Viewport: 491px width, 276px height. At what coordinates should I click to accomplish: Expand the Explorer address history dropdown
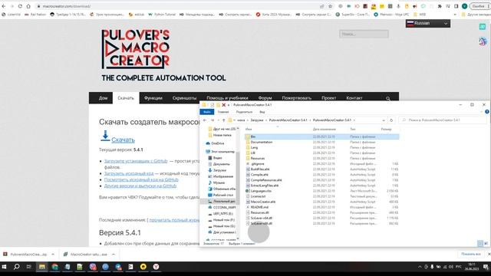(x=384, y=120)
